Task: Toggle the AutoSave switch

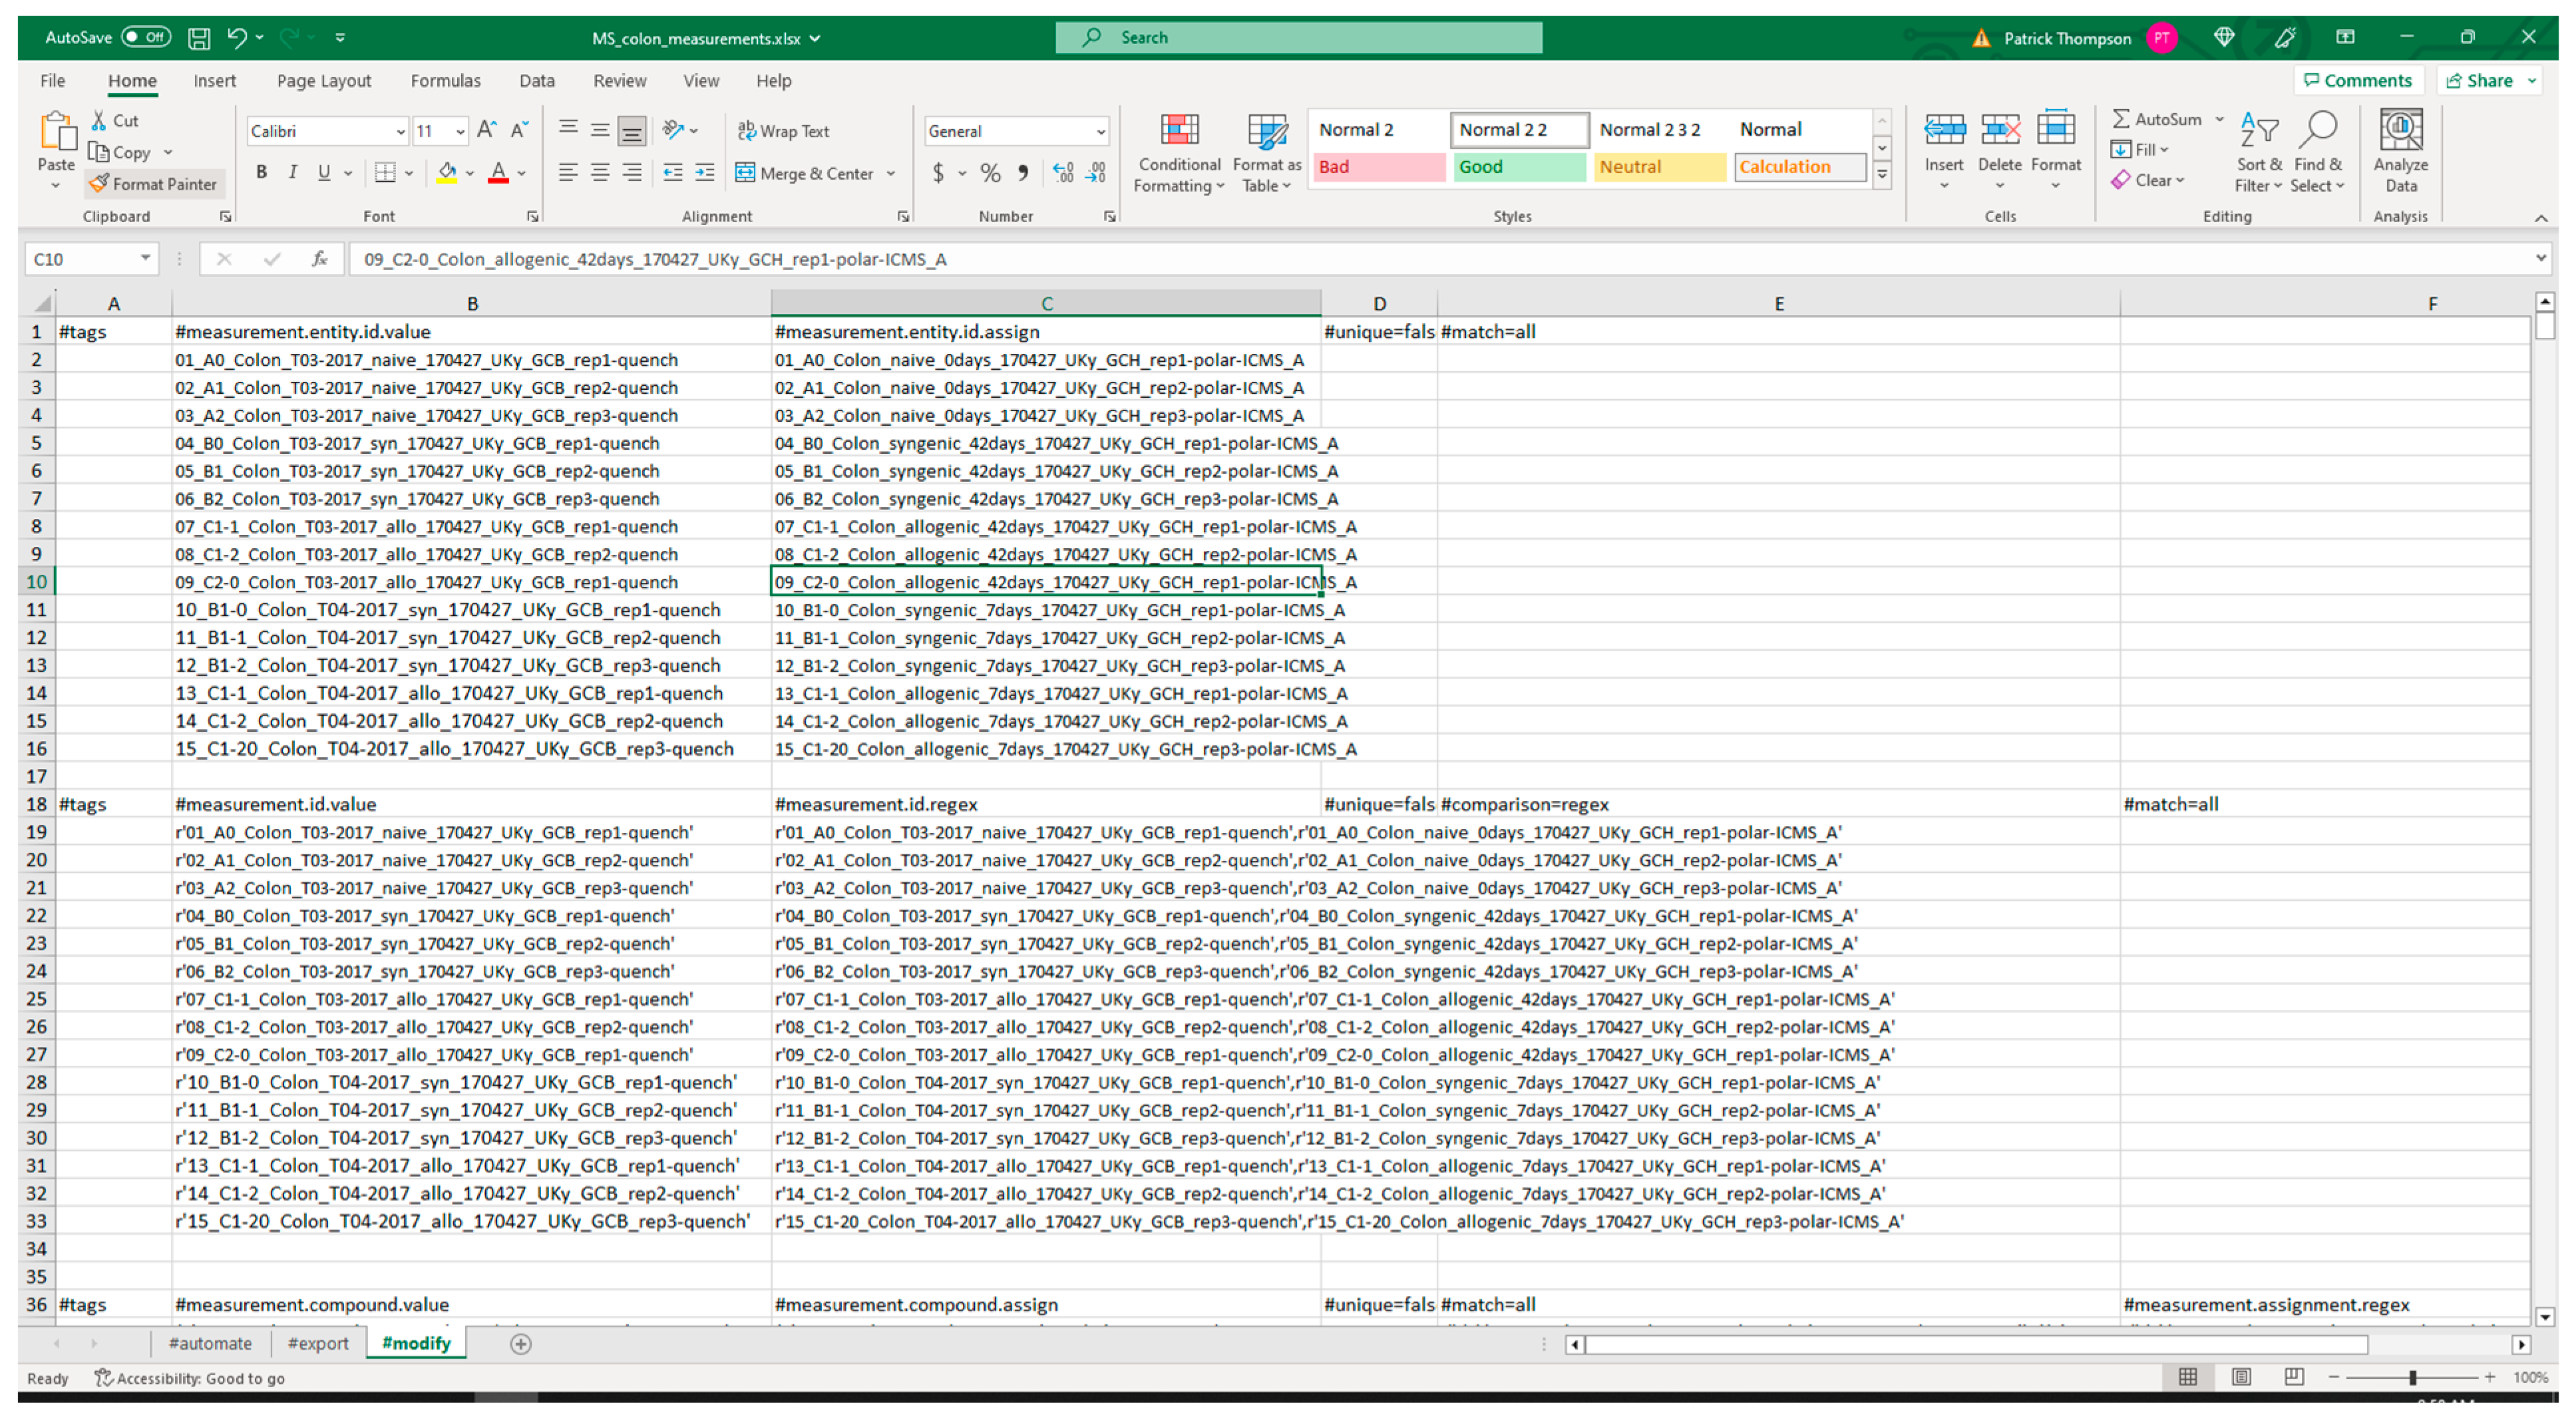Action: tap(146, 38)
